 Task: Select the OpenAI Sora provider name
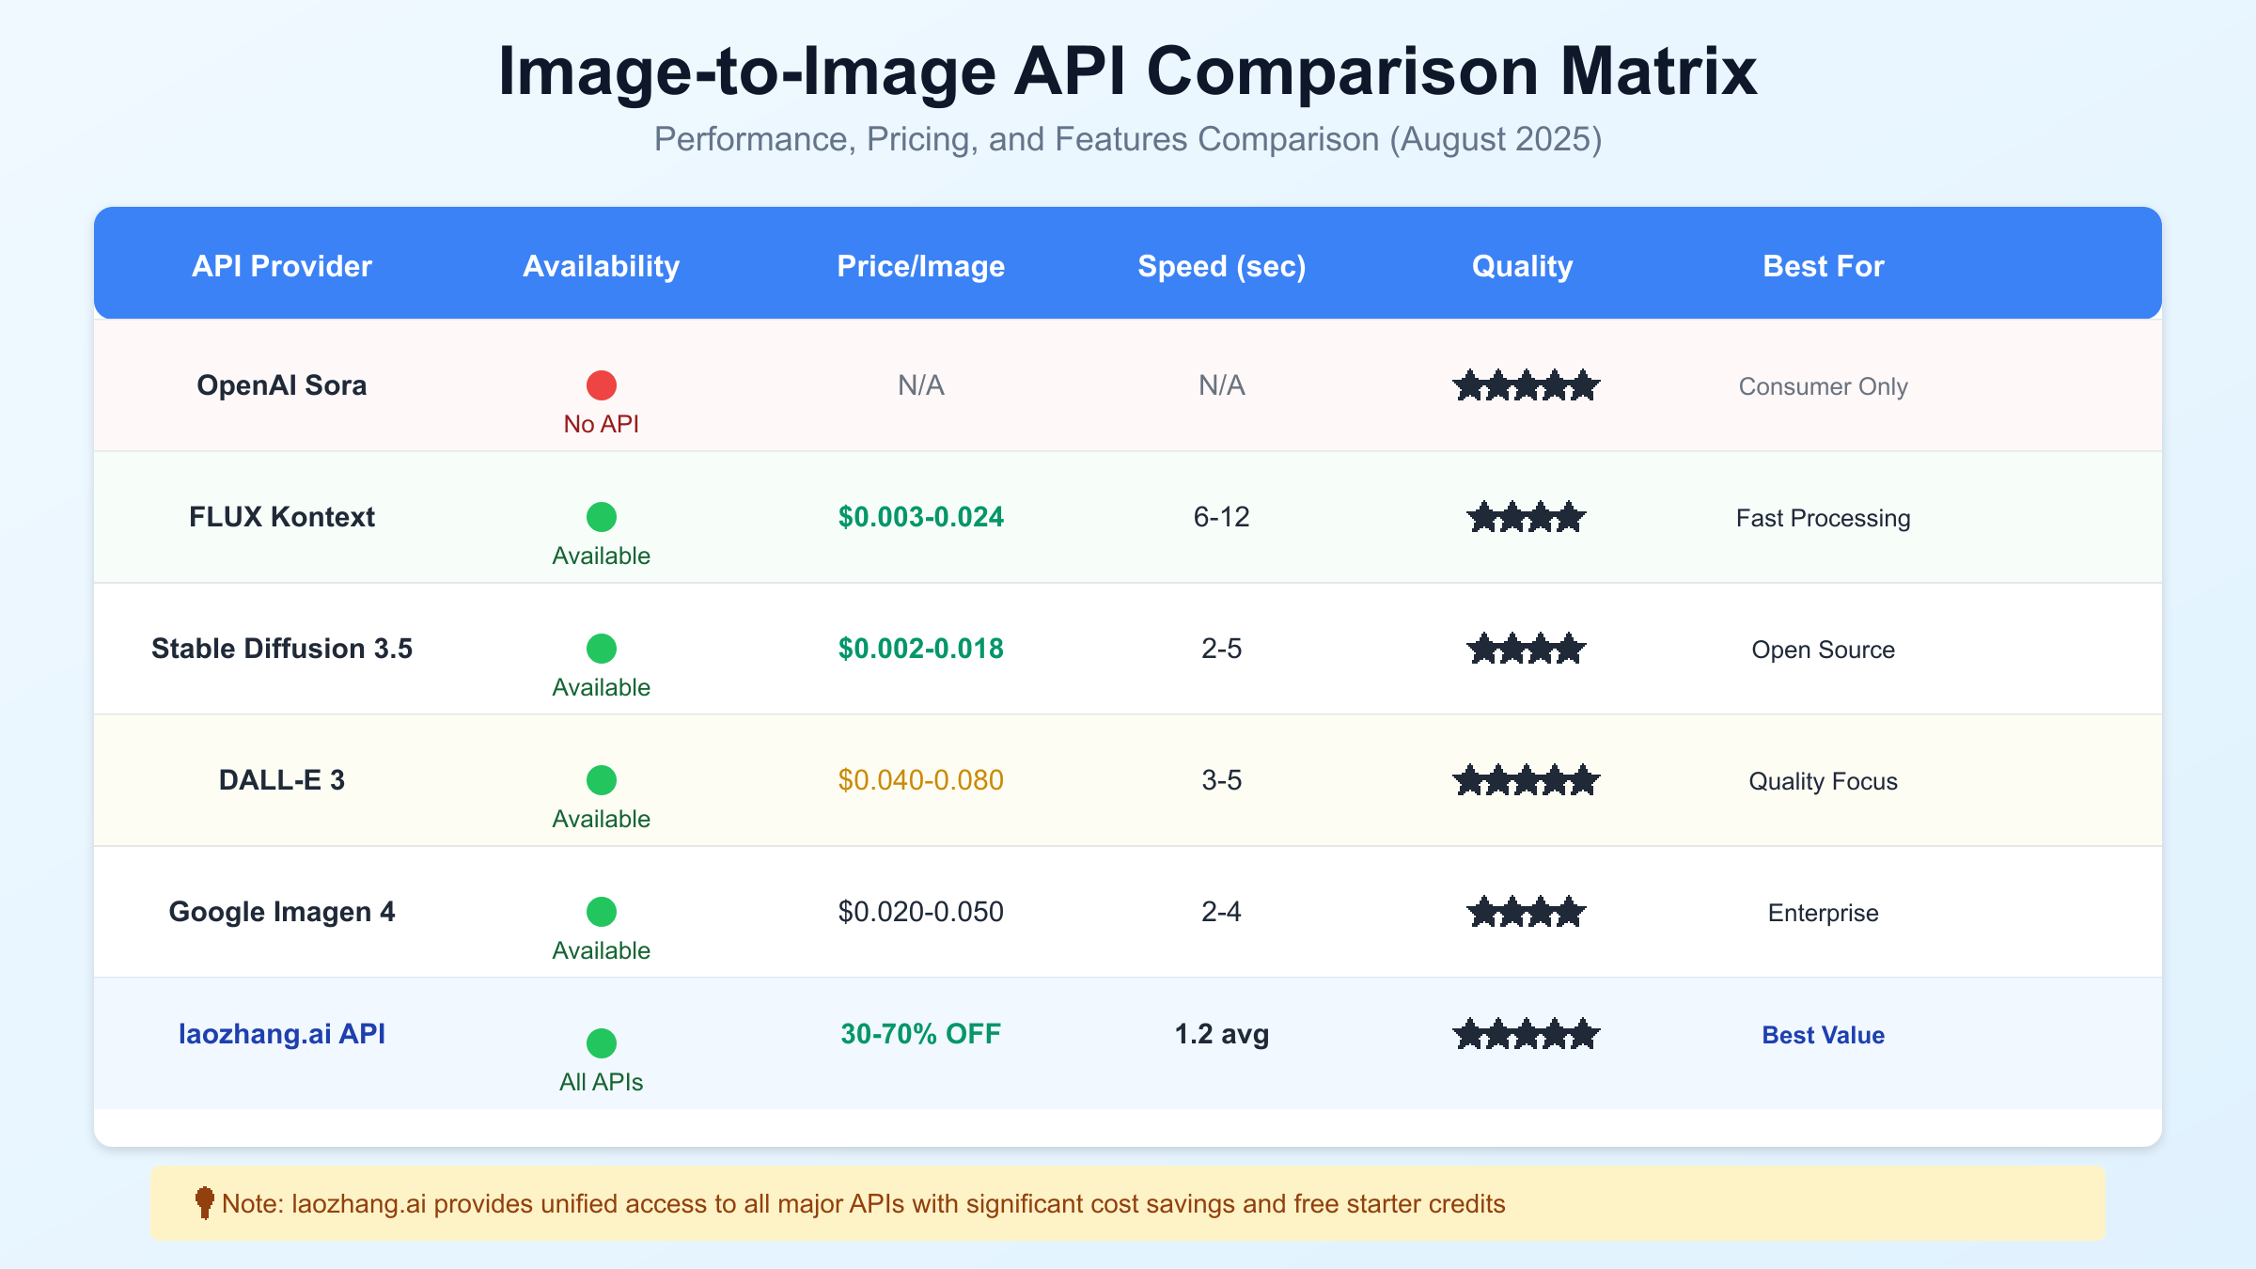coord(282,385)
